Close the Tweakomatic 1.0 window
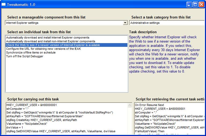 [x=201, y=5]
